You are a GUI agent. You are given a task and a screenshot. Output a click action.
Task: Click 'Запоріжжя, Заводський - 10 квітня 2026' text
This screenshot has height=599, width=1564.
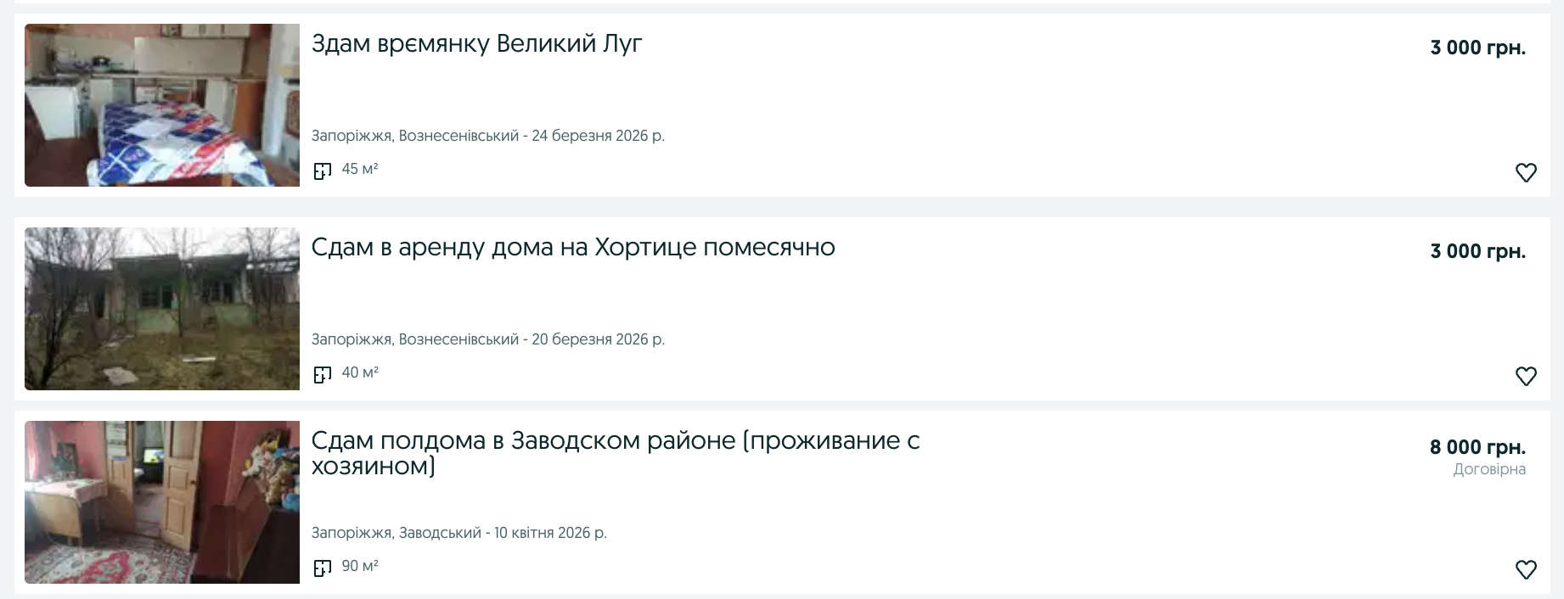click(459, 533)
